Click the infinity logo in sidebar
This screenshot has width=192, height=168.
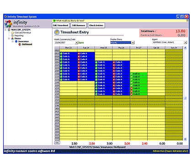[8, 24]
